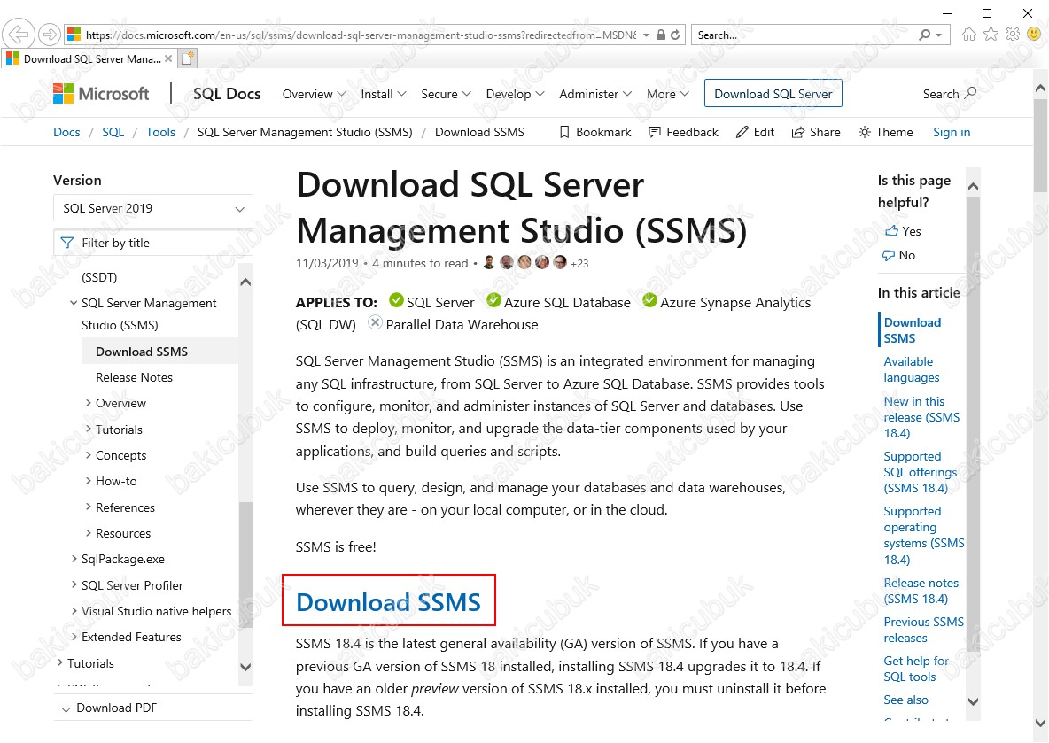Click the Download PDF option

(x=108, y=708)
